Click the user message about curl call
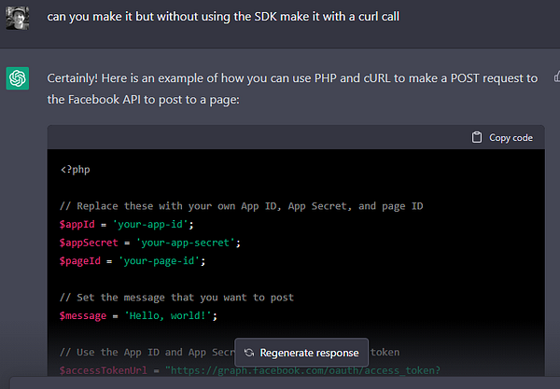 click(223, 17)
